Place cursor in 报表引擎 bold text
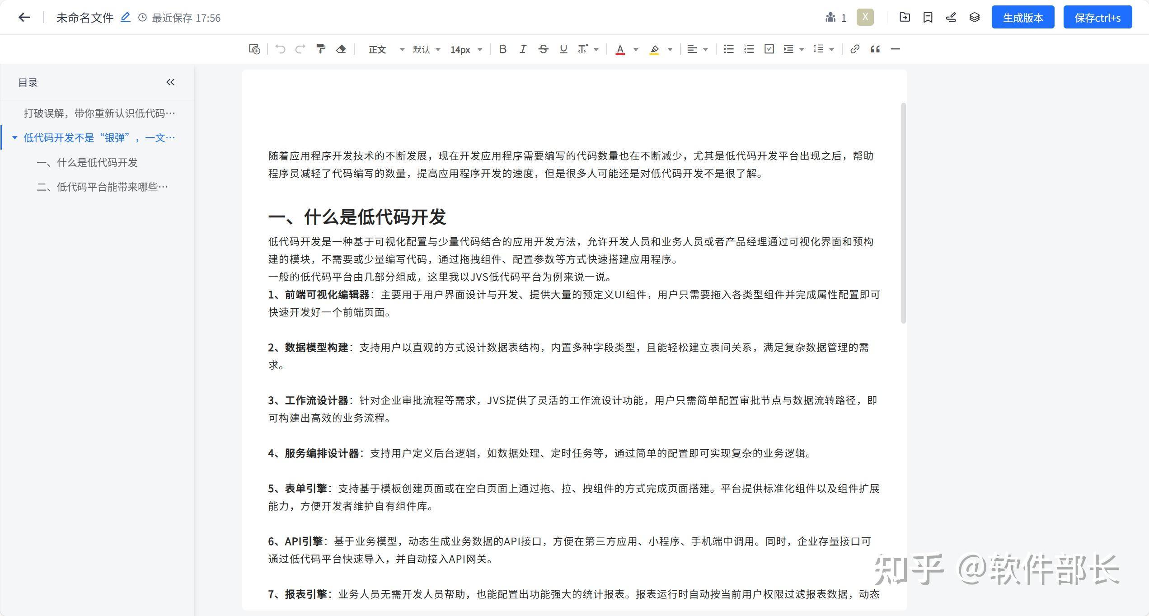The width and height of the screenshot is (1149, 616). (306, 594)
